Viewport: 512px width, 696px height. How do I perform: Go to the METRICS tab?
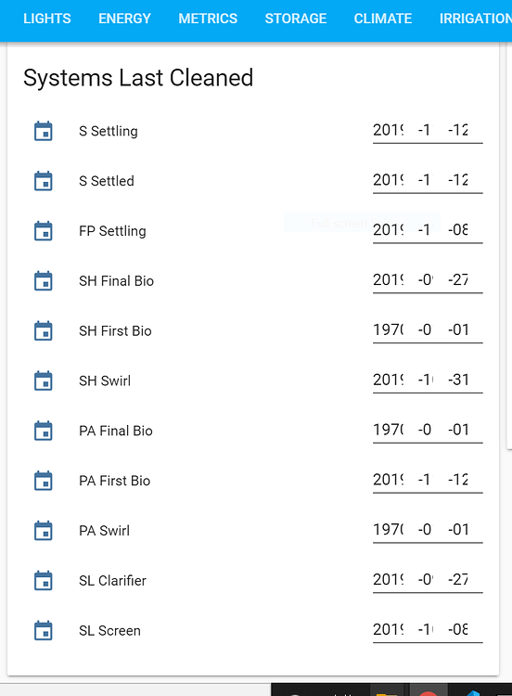click(x=208, y=19)
